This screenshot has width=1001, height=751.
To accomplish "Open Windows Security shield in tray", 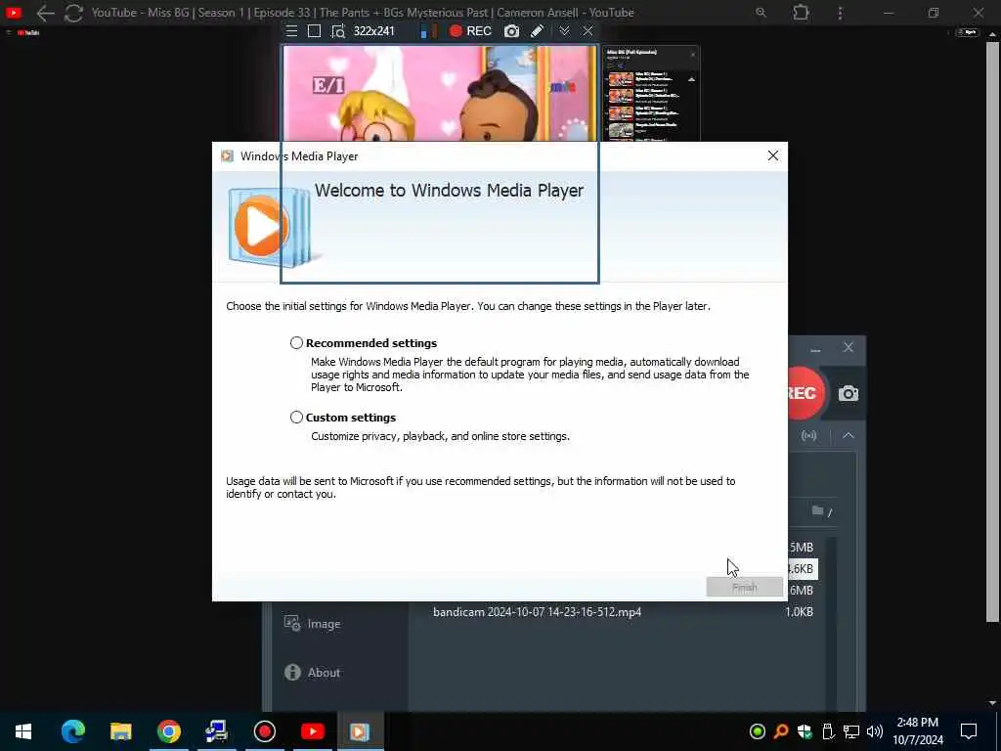I will (805, 731).
